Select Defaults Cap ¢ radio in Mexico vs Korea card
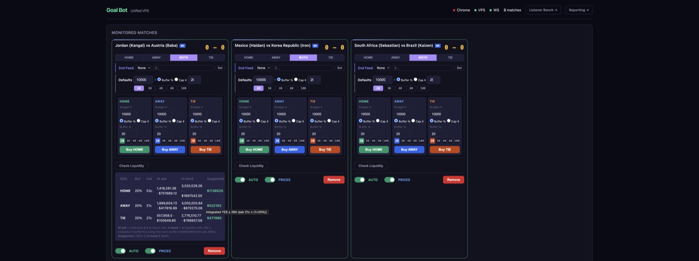Image resolution: width=699 pixels, height=261 pixels. 296,79
